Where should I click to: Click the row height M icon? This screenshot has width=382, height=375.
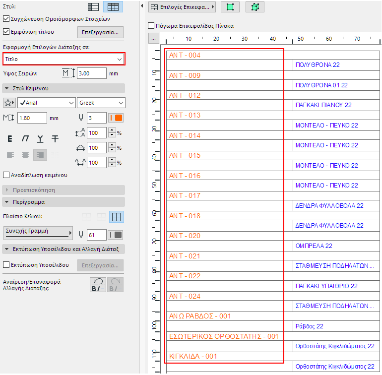click(68, 73)
